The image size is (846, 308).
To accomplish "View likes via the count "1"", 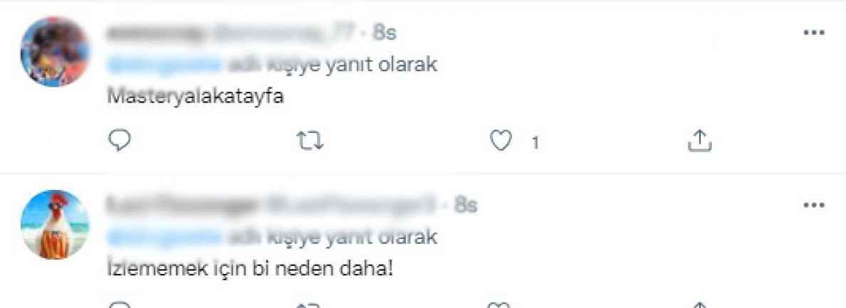I will [536, 143].
